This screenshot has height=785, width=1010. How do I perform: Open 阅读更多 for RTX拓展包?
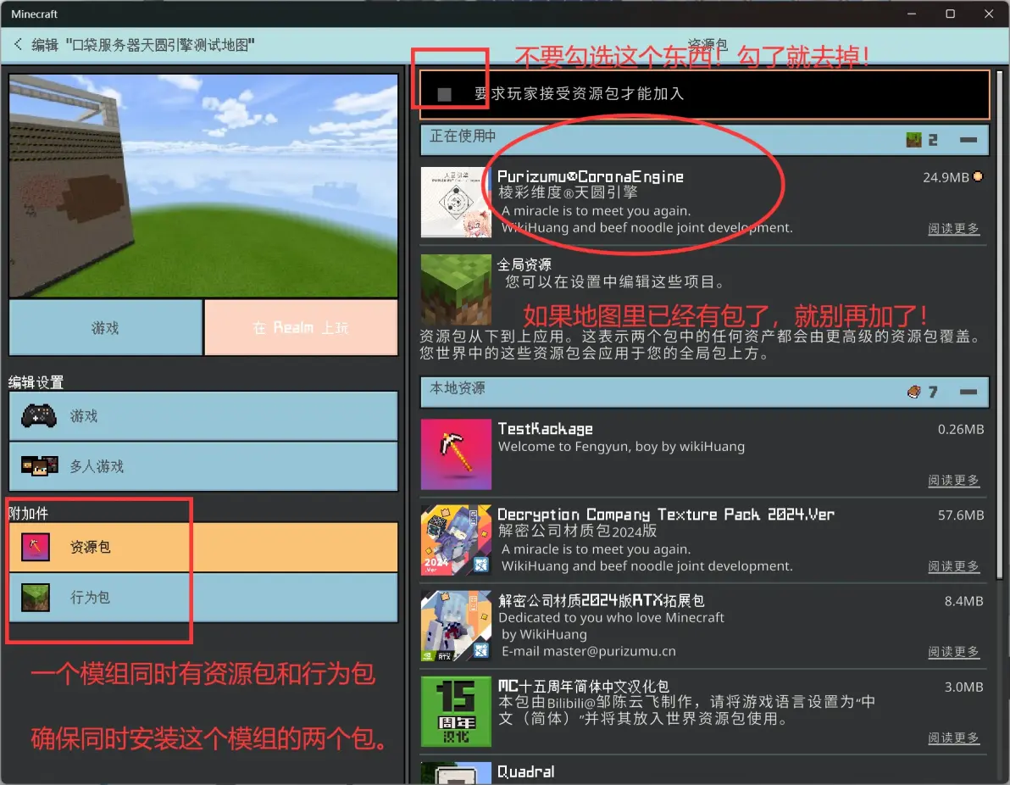(953, 652)
